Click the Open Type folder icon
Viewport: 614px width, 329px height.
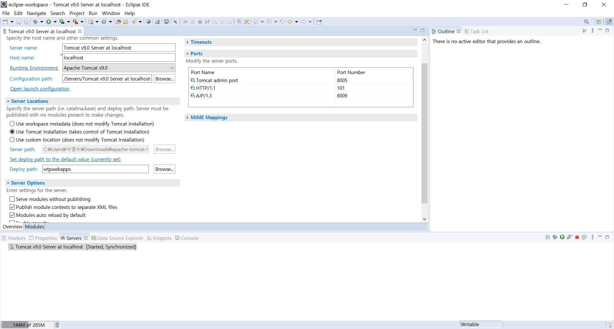coord(118,22)
